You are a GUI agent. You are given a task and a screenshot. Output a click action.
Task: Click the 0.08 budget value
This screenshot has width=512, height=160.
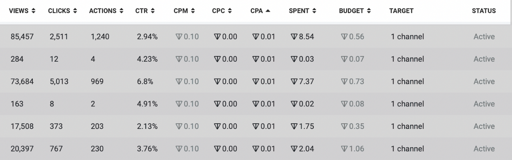pos(352,104)
